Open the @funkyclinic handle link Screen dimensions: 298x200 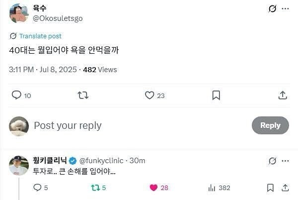click(x=102, y=161)
